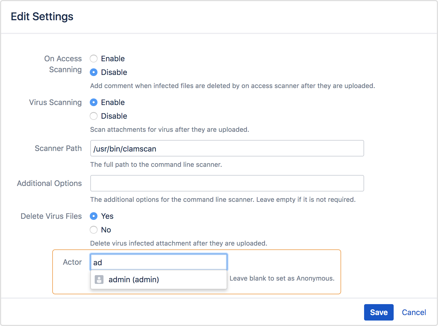Click the /usr/bin/clamscan text
438x326 pixels.
[125, 149]
